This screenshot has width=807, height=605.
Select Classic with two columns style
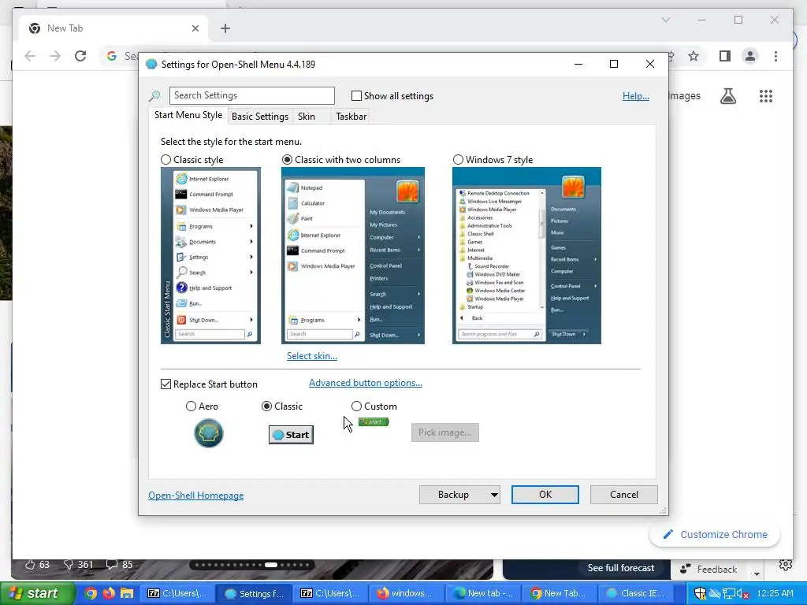tap(287, 160)
